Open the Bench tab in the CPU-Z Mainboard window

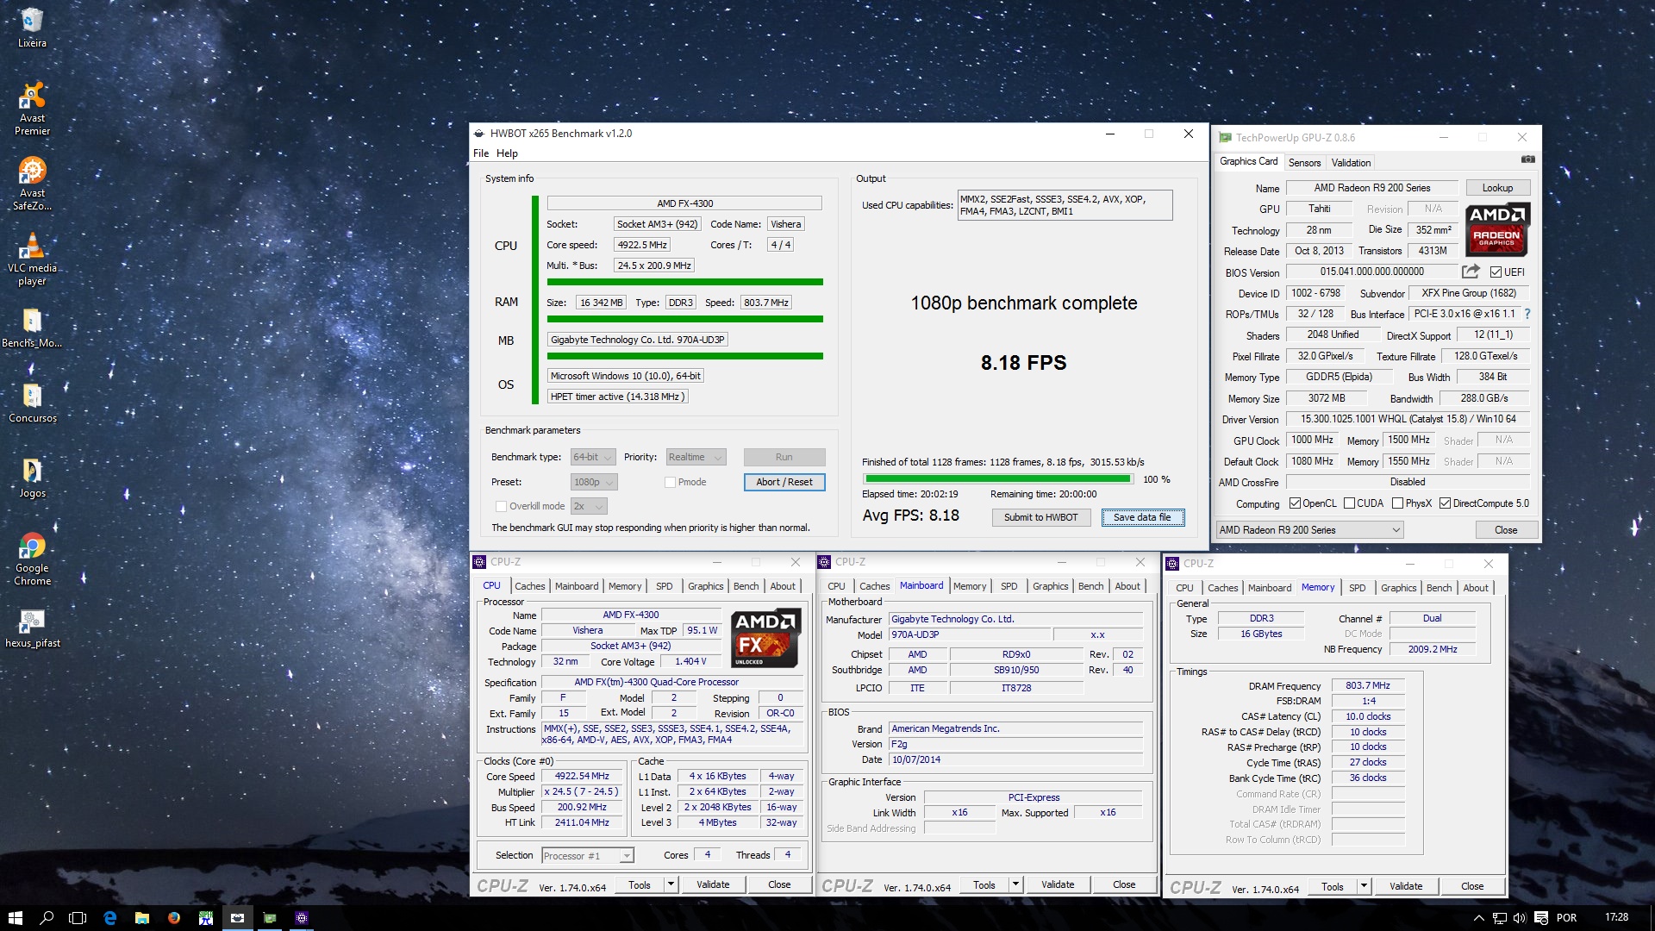[x=1090, y=586]
